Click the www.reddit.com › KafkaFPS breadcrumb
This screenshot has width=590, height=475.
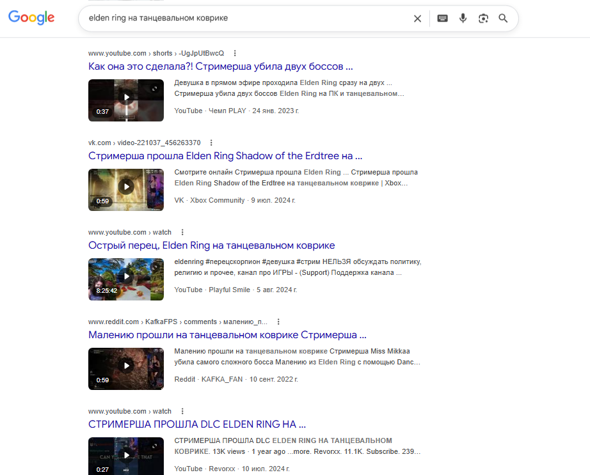pyautogui.click(x=178, y=322)
